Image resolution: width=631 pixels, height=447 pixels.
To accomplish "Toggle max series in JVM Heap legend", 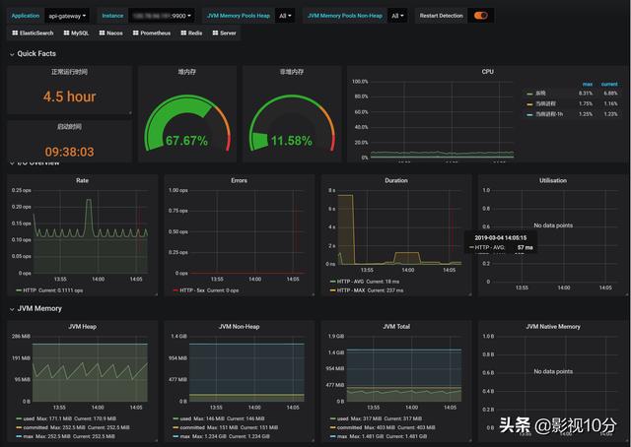I will coord(29,436).
